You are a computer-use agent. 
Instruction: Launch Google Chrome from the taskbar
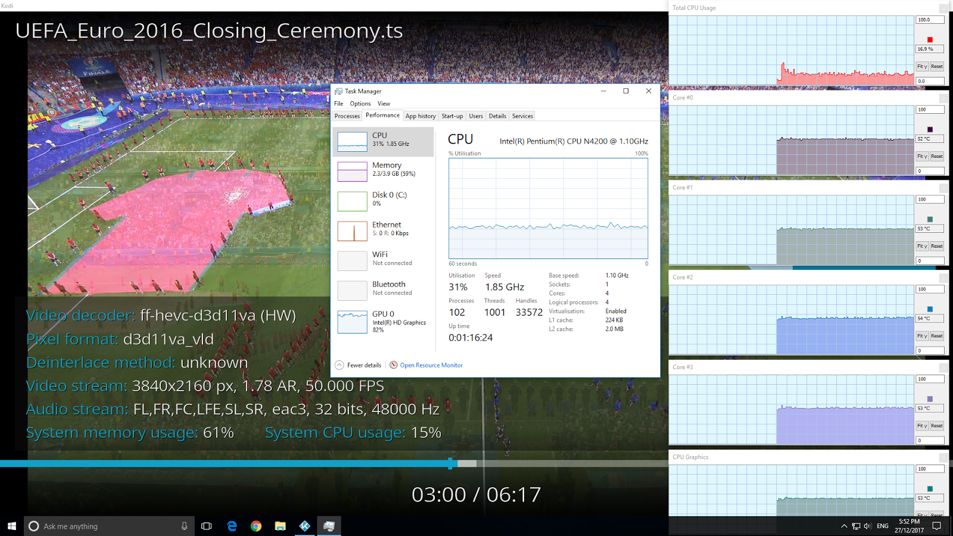(x=256, y=526)
